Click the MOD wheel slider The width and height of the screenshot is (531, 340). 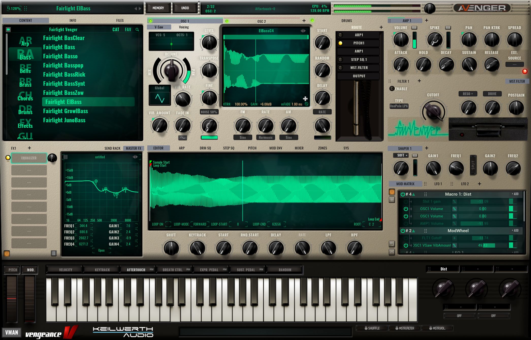29,299
